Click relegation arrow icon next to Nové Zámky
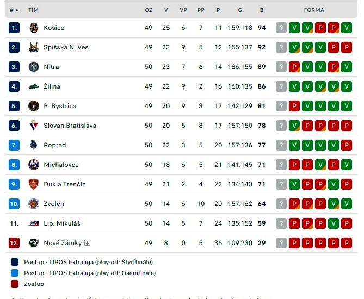 point(87,243)
